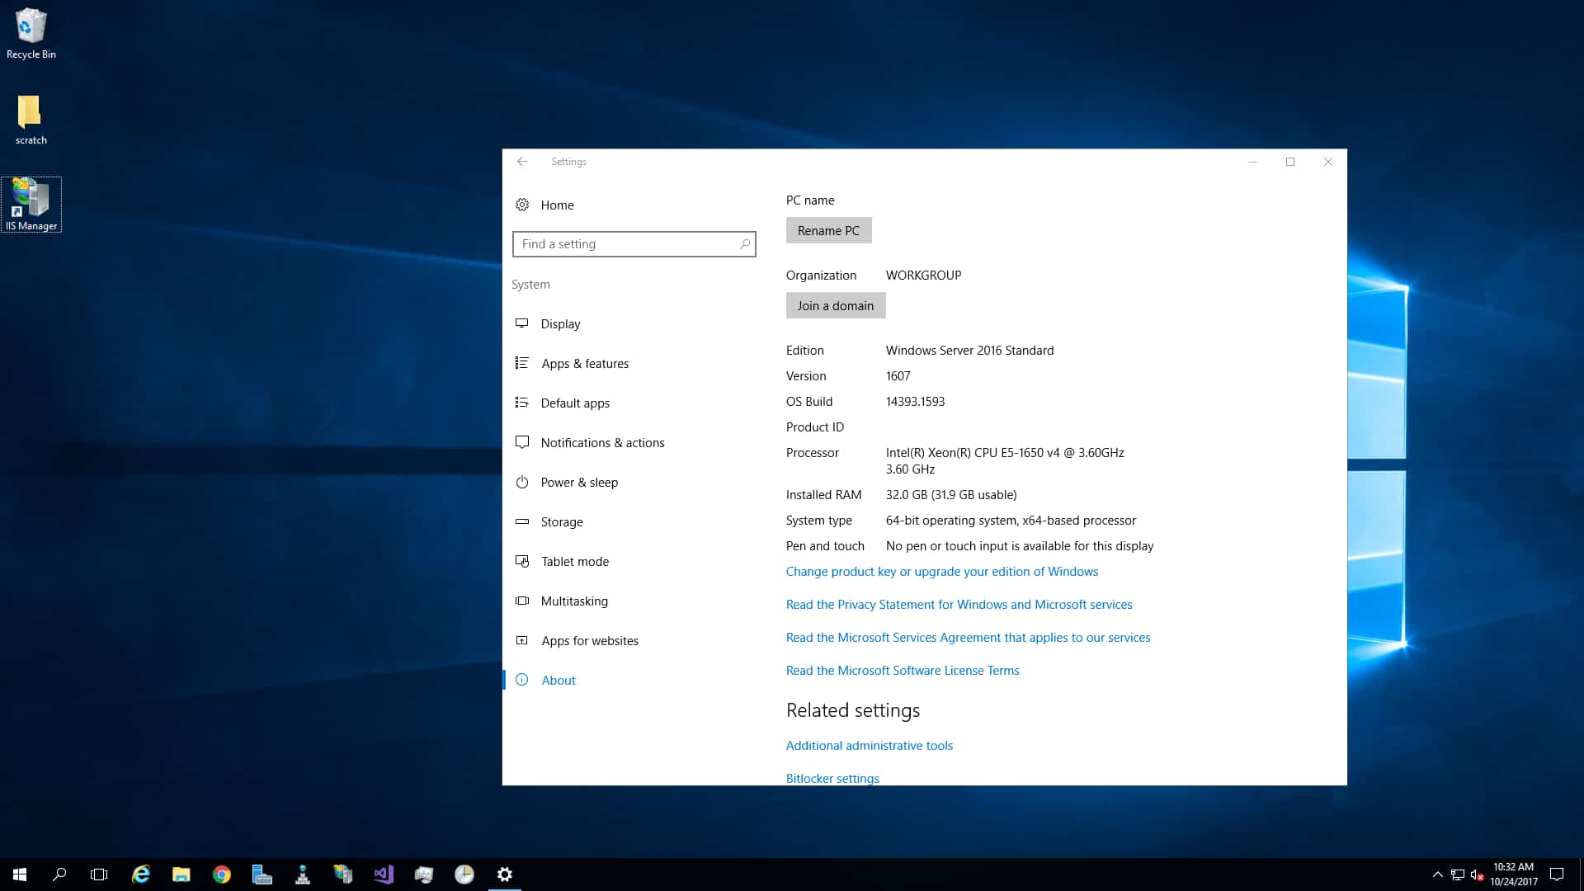Open the network globe tool on taskbar

pyautogui.click(x=303, y=874)
